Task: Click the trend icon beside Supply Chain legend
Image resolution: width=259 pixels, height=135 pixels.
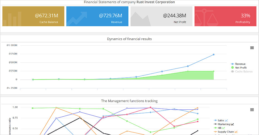Action: tap(236, 132)
